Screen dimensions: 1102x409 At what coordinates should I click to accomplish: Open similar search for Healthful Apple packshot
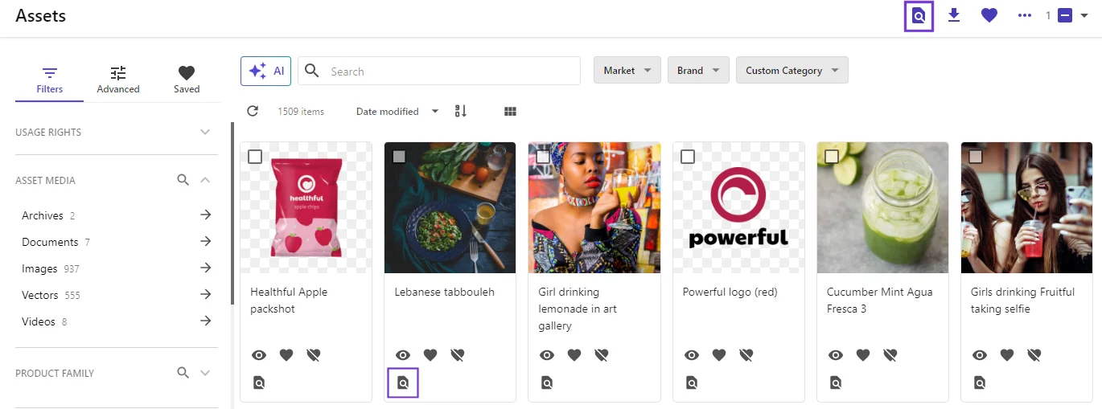pyautogui.click(x=259, y=382)
